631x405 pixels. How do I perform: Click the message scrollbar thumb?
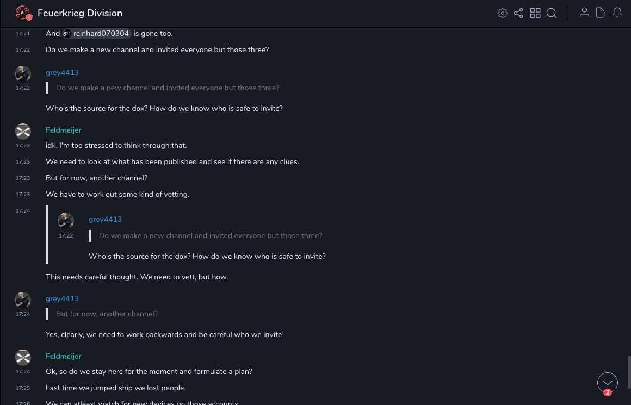[x=629, y=372]
